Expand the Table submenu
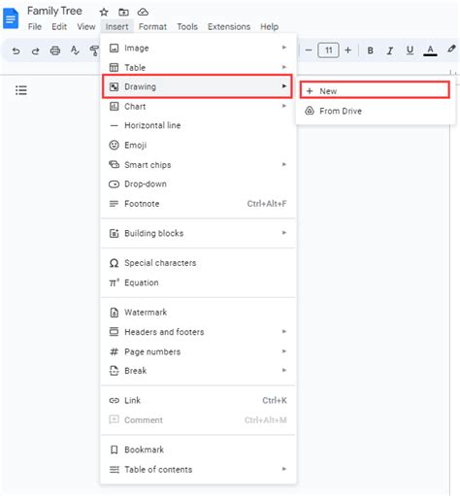The width and height of the screenshot is (460, 496). click(198, 67)
